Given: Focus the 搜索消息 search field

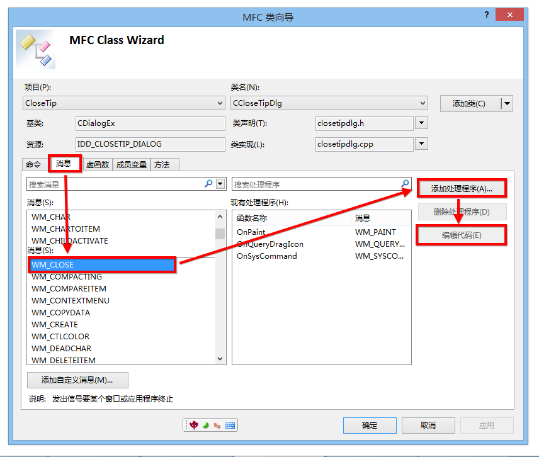Looking at the screenshot, I should pos(115,184).
